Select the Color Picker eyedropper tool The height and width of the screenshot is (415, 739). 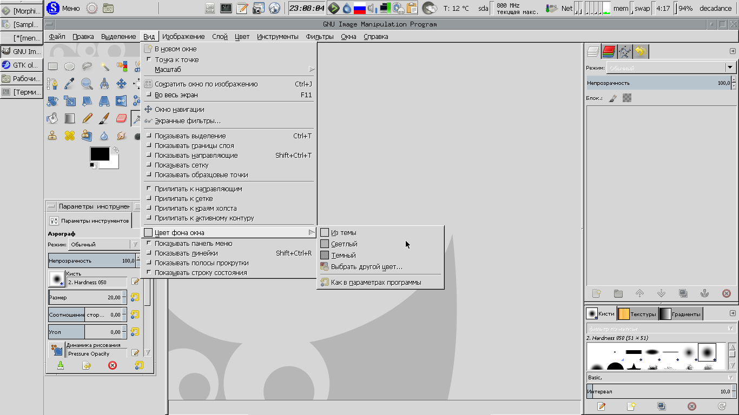click(70, 84)
